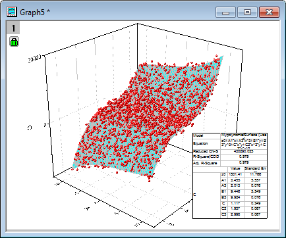
Task: Click the C3 parameter row
Action: tap(244, 214)
